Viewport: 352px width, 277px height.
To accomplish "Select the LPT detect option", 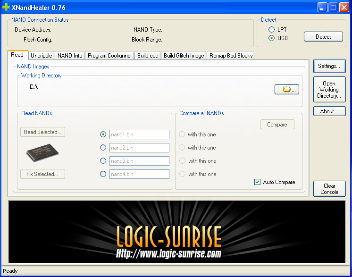I will coord(271,29).
